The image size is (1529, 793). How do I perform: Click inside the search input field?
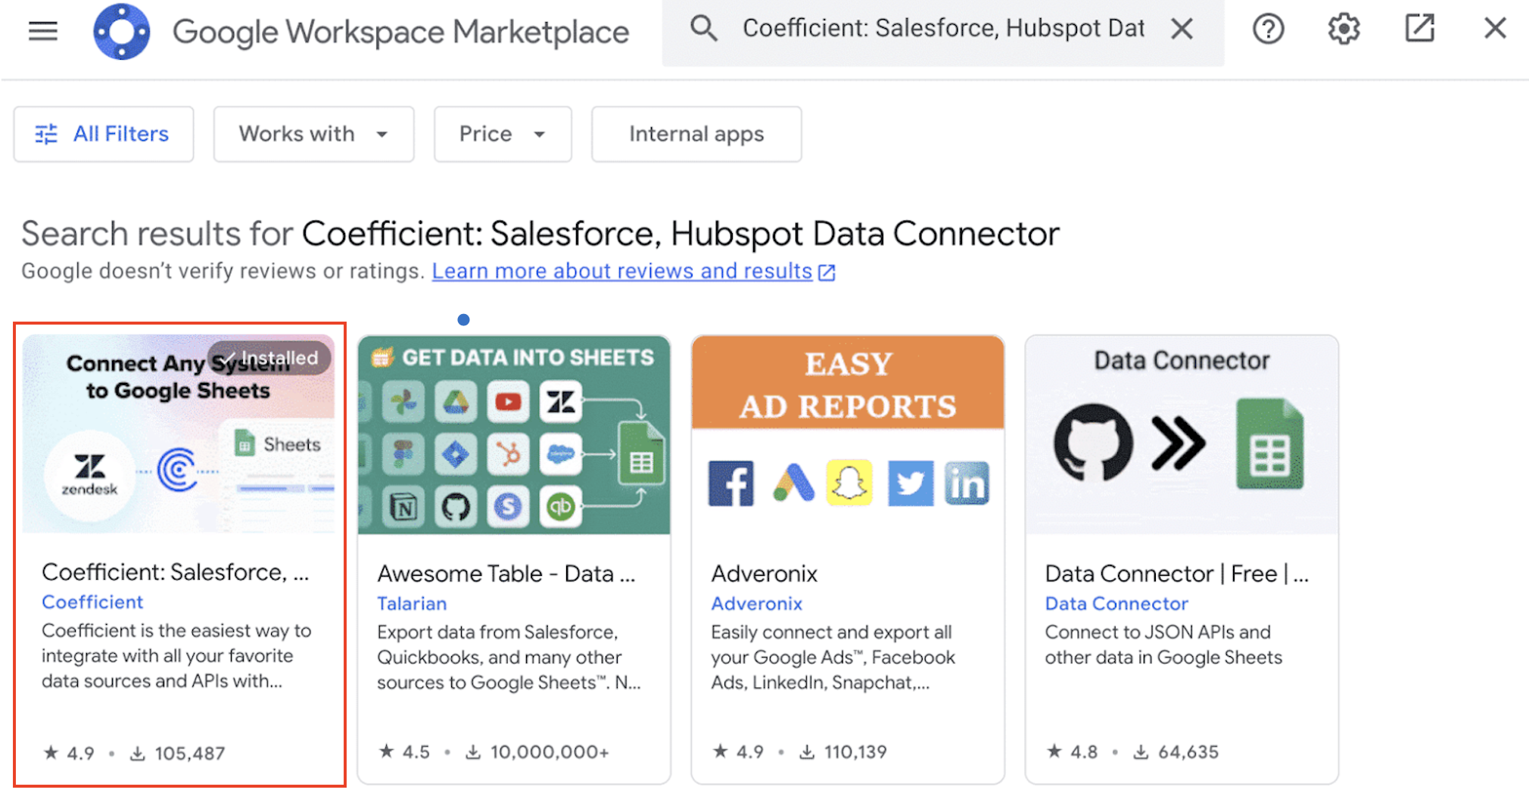point(943,29)
